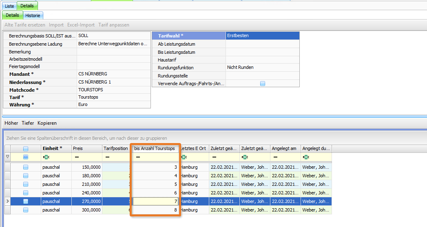427x227 pixels.
Task: Tick the checkbox for the 150,0000 row
Action: coord(26,167)
